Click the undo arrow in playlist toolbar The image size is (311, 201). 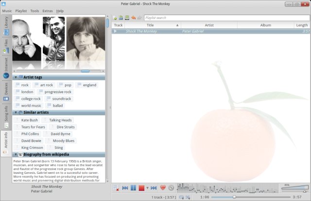tap(133, 18)
